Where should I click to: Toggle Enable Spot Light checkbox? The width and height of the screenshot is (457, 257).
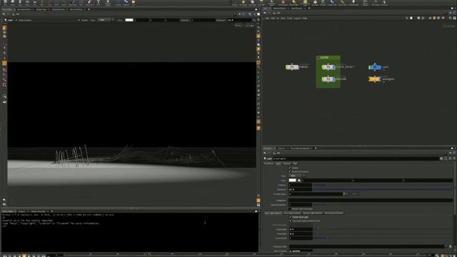coord(291,217)
